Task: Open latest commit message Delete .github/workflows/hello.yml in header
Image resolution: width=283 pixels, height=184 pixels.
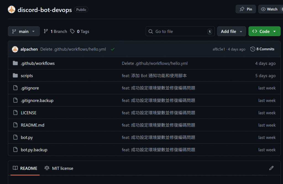Action: coord(73,49)
